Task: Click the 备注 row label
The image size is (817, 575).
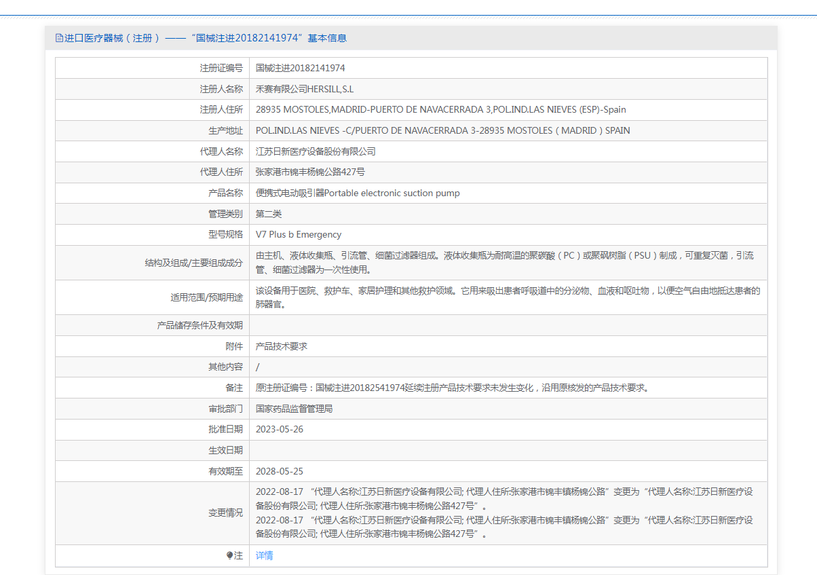Action: point(234,388)
